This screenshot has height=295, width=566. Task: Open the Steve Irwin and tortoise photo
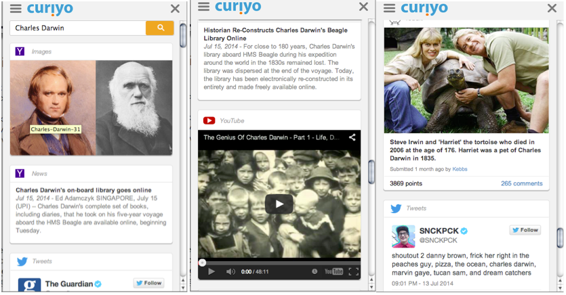tap(466, 80)
